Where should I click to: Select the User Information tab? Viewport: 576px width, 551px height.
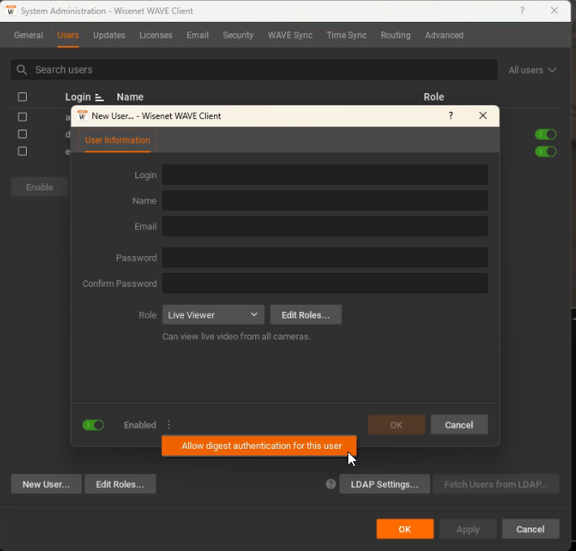(x=117, y=140)
